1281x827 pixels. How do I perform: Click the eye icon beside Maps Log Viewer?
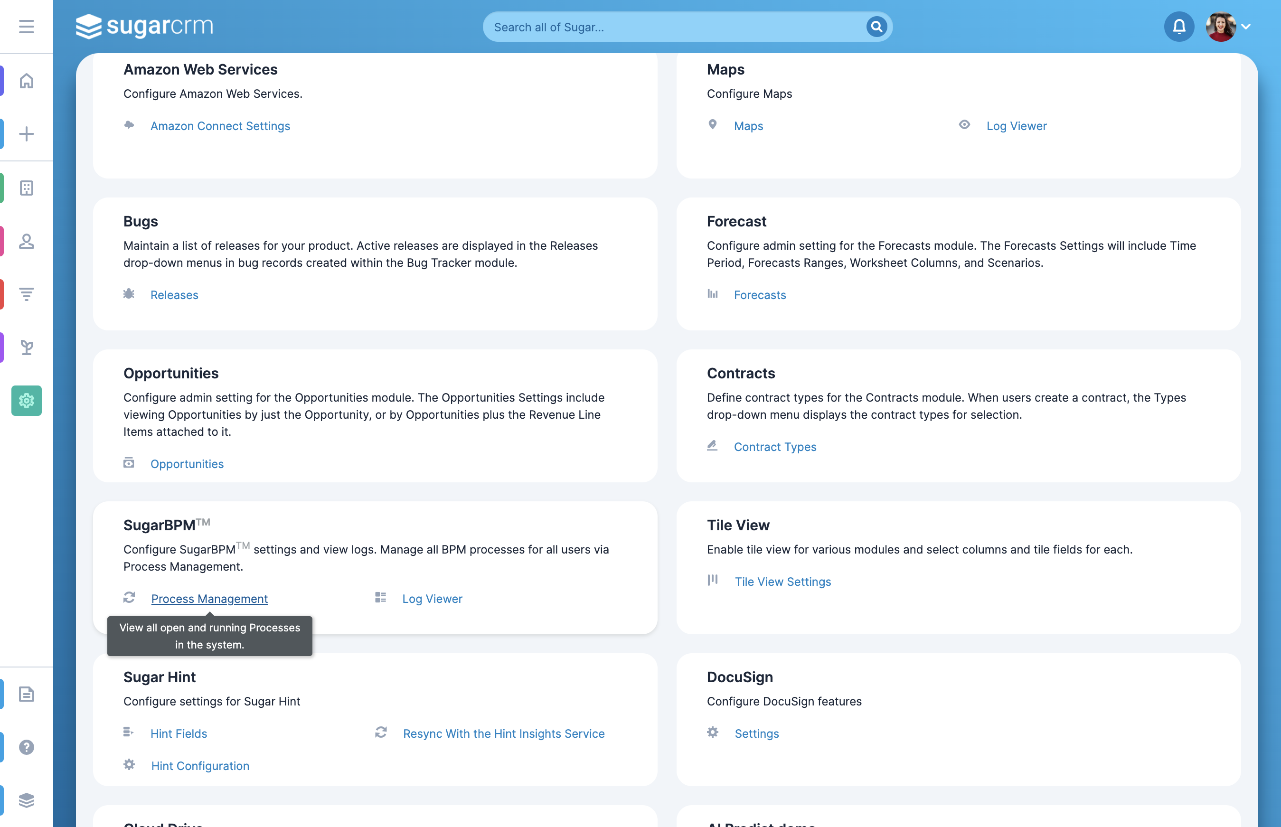click(x=964, y=124)
